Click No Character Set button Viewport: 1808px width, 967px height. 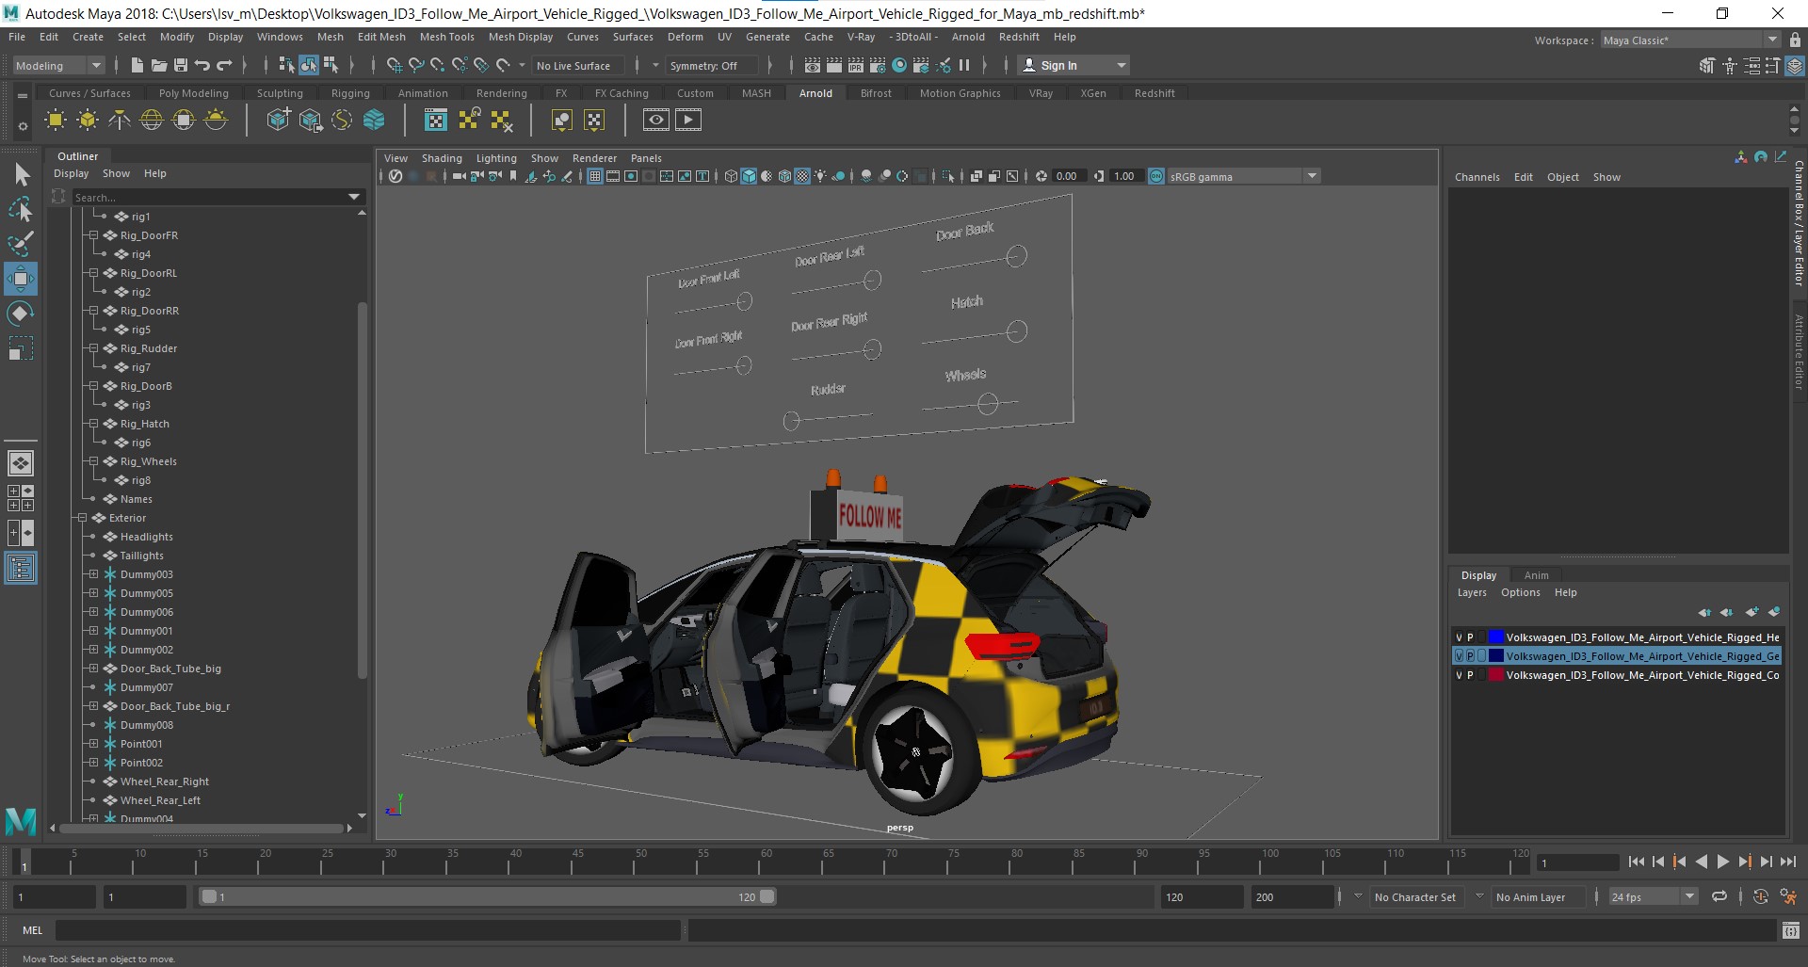(x=1414, y=897)
